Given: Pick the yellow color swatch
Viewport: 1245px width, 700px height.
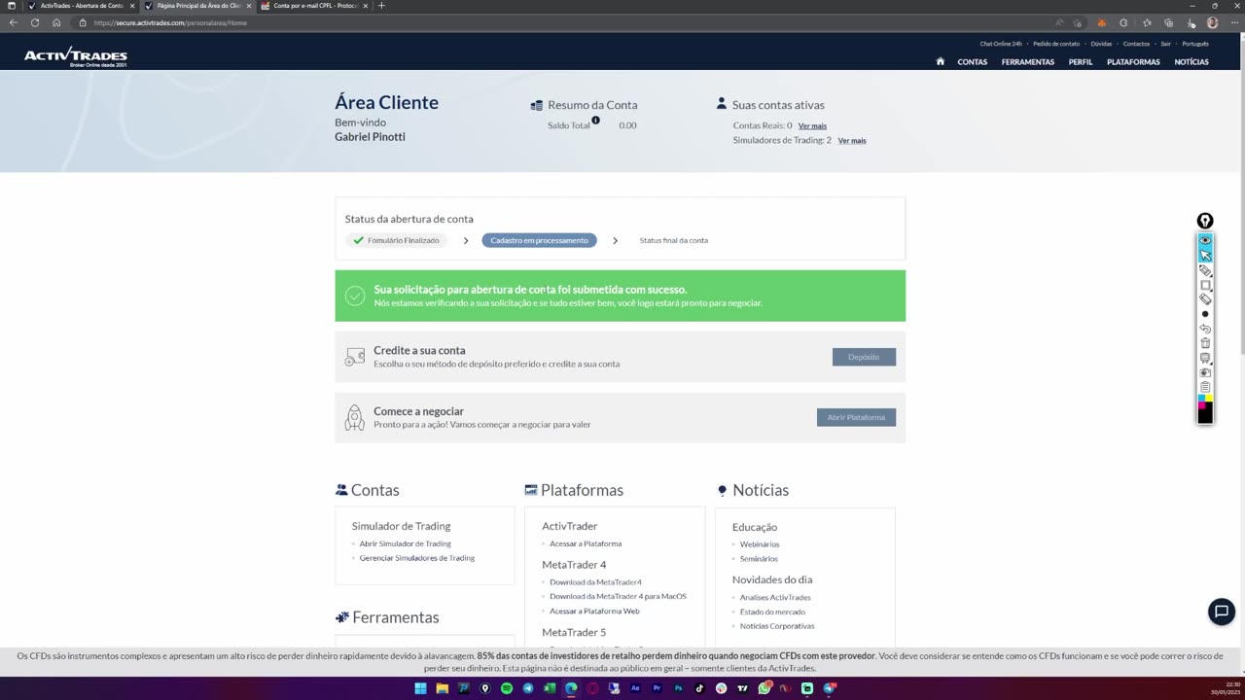Looking at the screenshot, I should [x=1209, y=399].
